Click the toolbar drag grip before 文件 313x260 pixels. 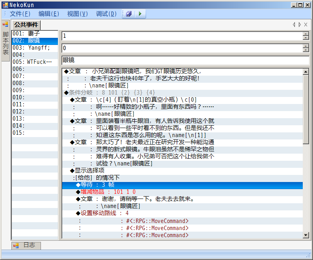(5, 14)
